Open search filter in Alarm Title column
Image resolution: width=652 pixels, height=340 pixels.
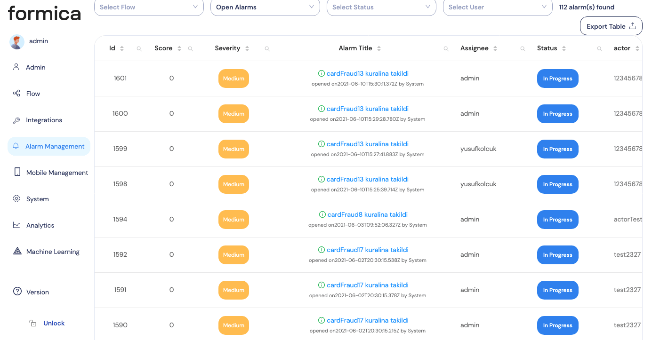pos(446,48)
